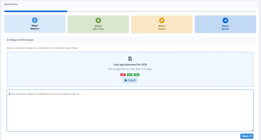Image resolution: width=261 pixels, height=140 pixels.
Task: Click the open folder icon on Velg fil
Action: (126, 80)
